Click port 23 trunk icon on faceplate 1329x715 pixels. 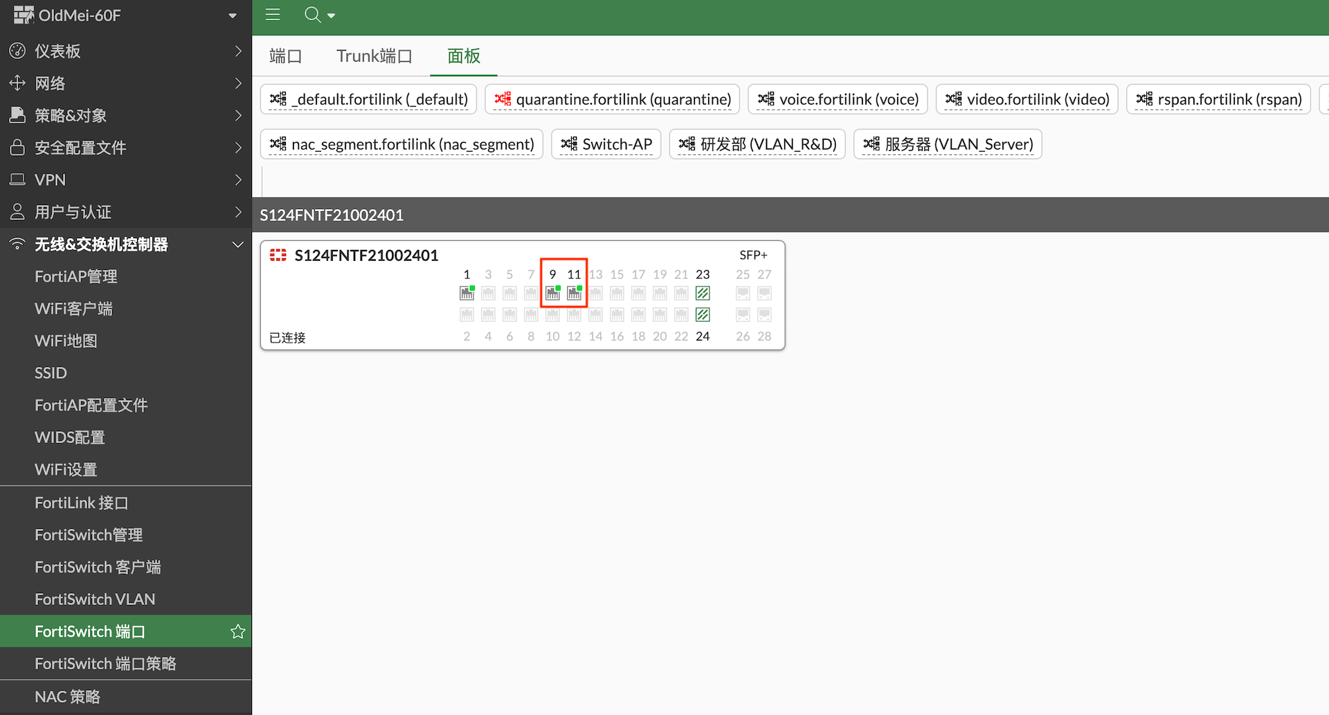coord(703,293)
